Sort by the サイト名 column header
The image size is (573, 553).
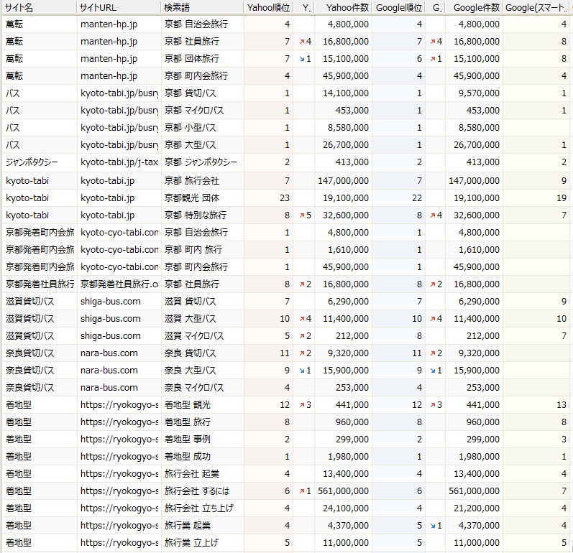pos(39,7)
